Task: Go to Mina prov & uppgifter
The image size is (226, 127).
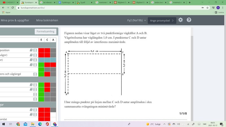Action: click(x=14, y=20)
